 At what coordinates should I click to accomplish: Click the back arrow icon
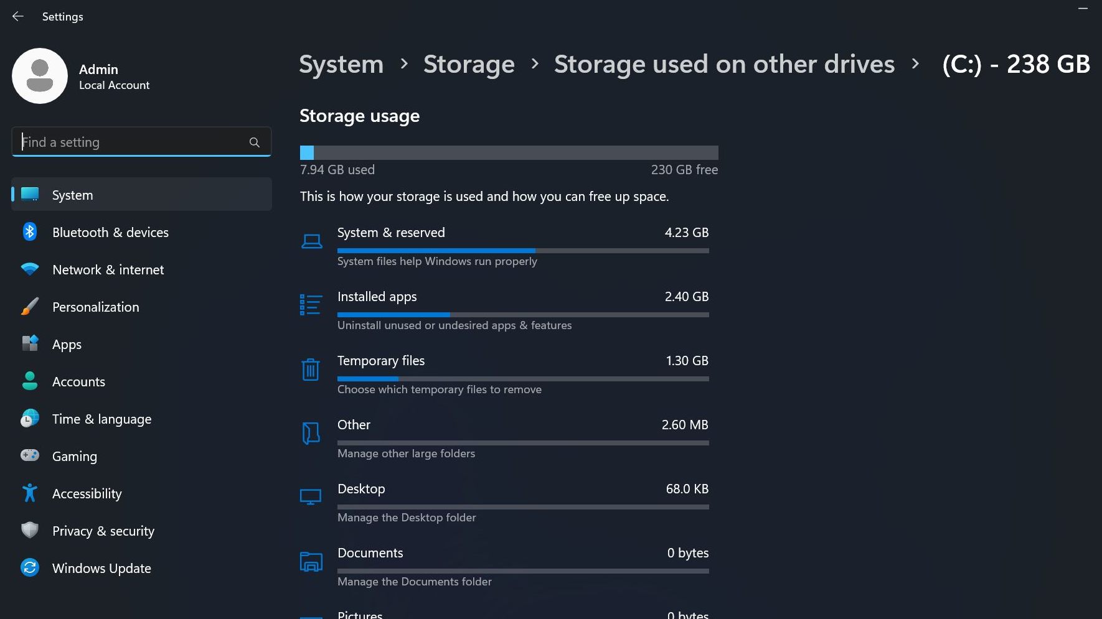point(18,17)
